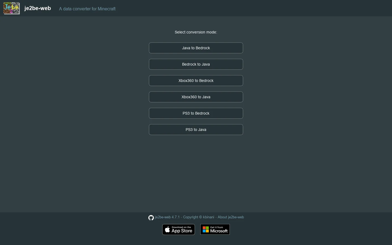Open the GitHub octocat icon in footer
Viewport: 392px width, 245px height.
click(151, 218)
